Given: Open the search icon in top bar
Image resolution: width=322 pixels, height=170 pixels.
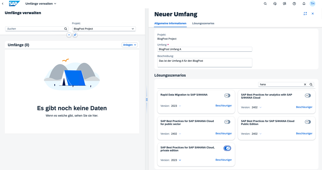Looking at the screenshot, I should (x=265, y=4).
